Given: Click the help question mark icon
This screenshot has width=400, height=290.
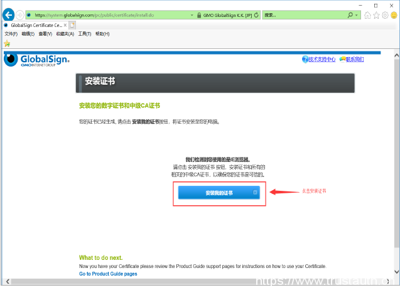Looking at the screenshot, I should [305, 59].
